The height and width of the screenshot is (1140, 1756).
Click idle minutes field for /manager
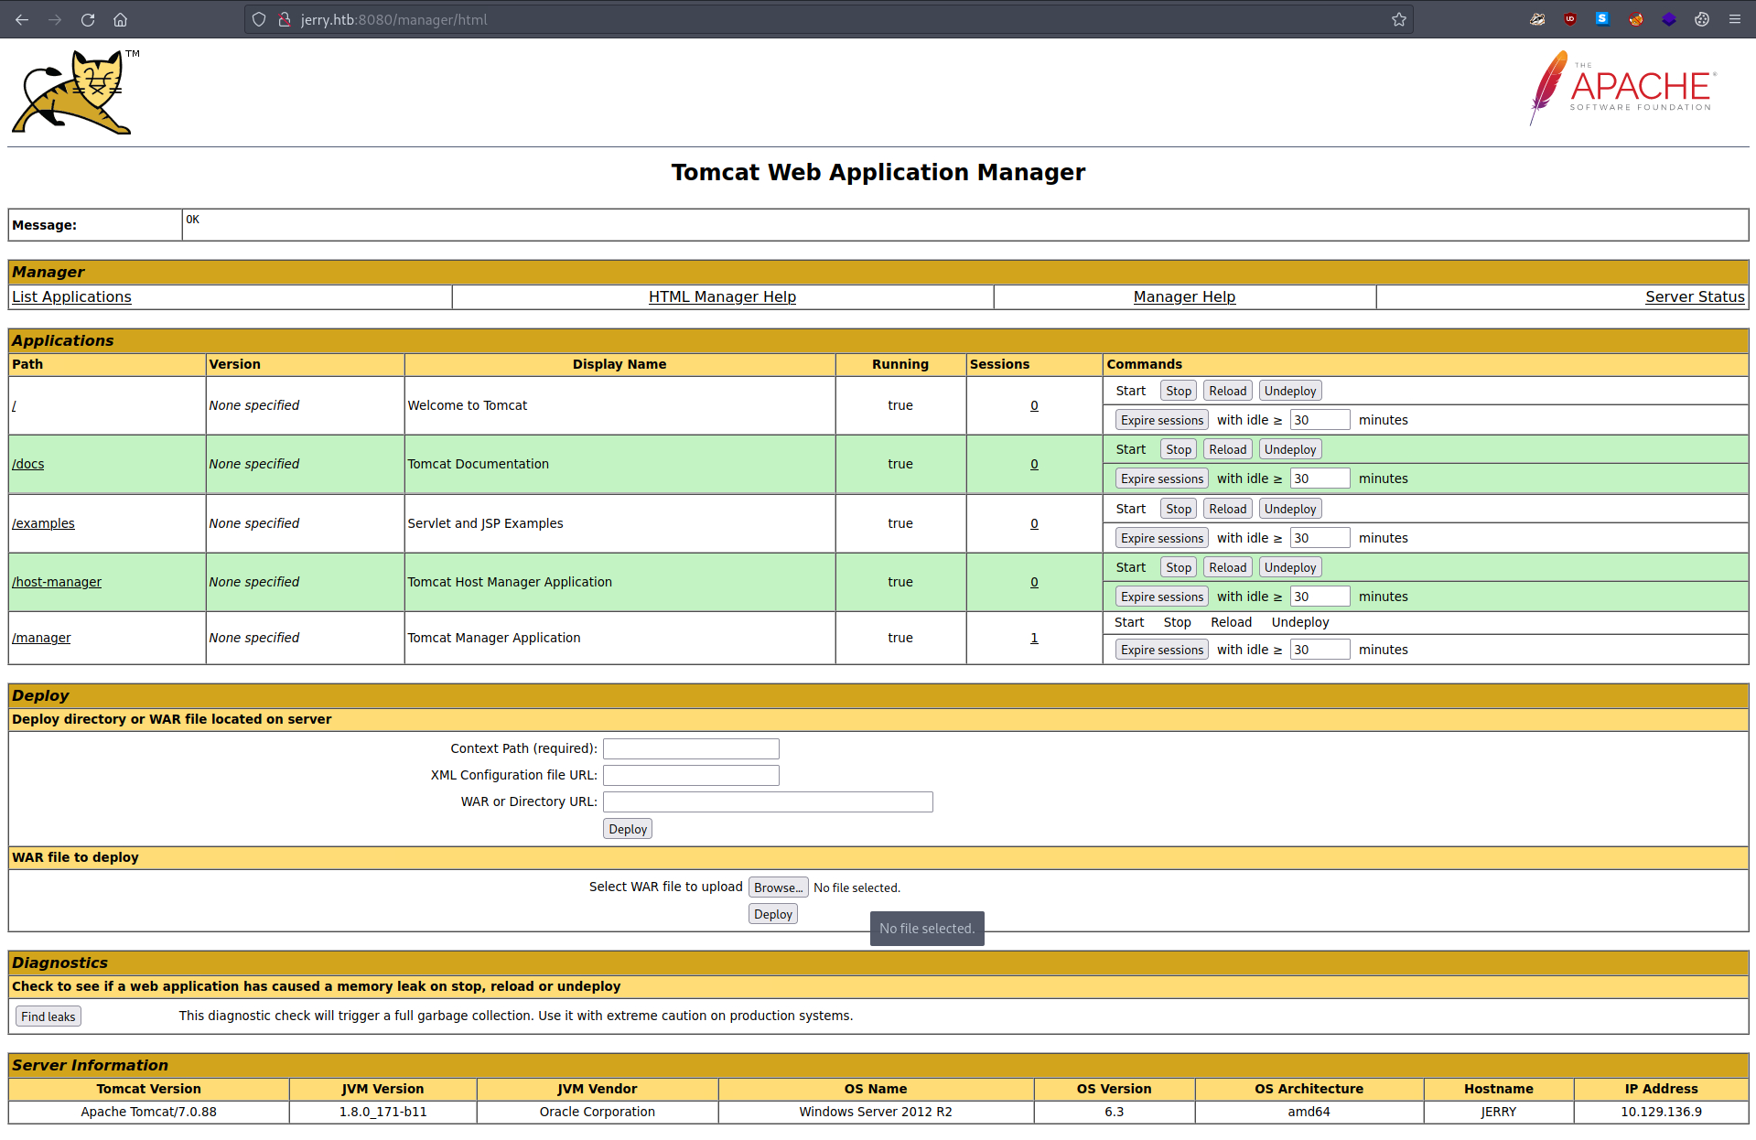point(1320,650)
